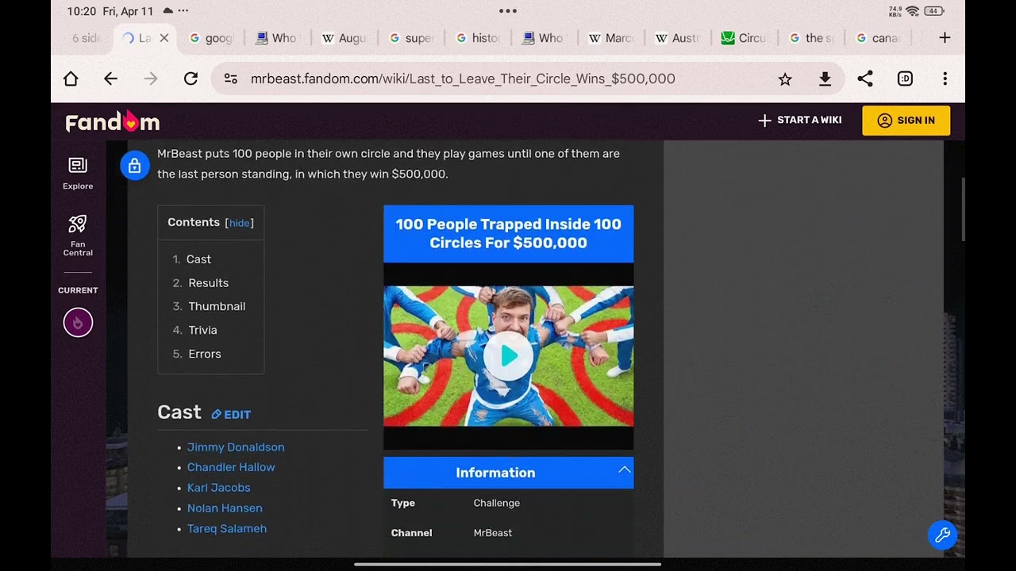Screen dimensions: 1016x571
Task: Open Nolan Hansen link
Action: (225, 508)
